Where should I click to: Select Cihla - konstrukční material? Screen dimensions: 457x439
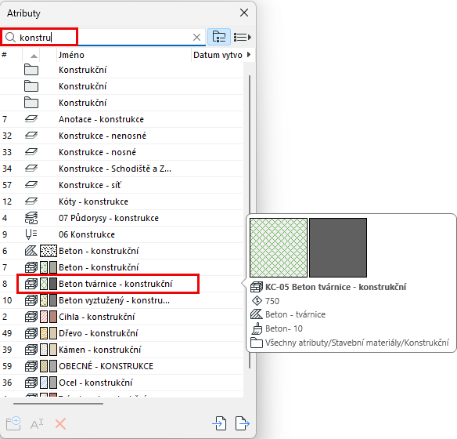121,317
